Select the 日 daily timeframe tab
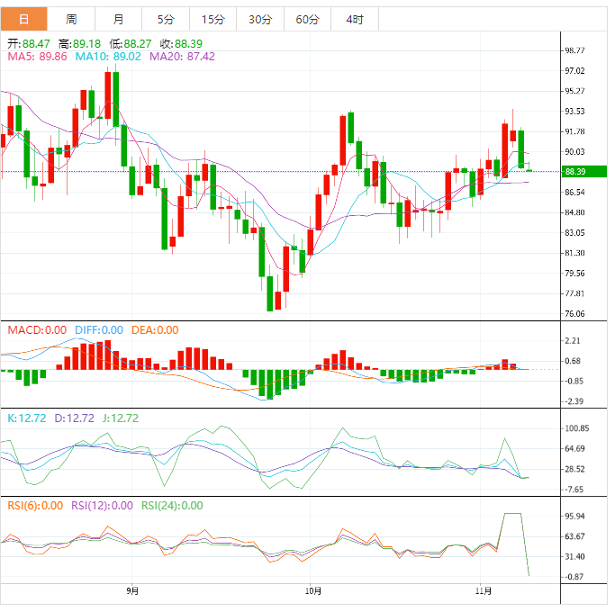 (24, 19)
